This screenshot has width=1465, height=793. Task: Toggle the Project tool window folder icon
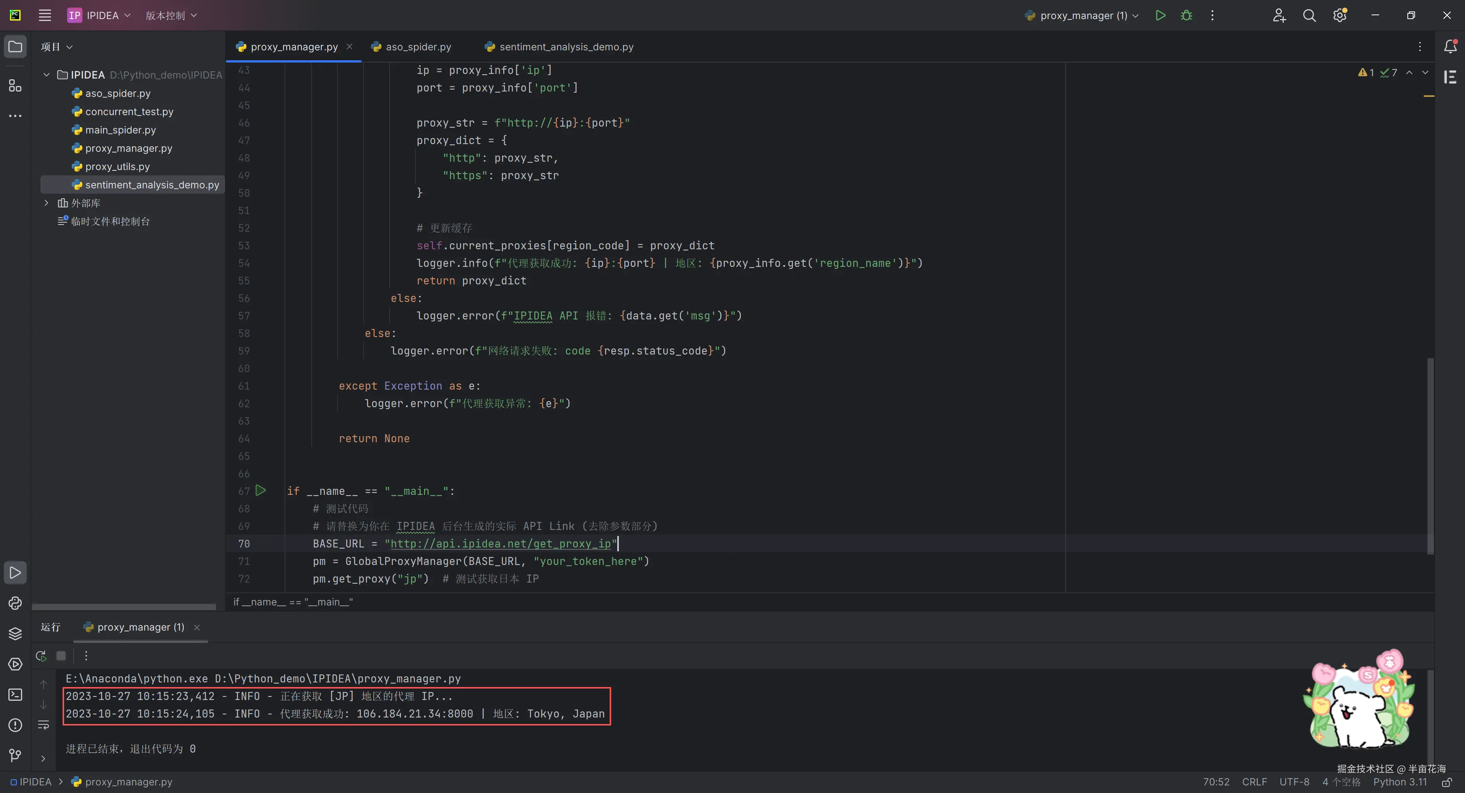(x=15, y=47)
